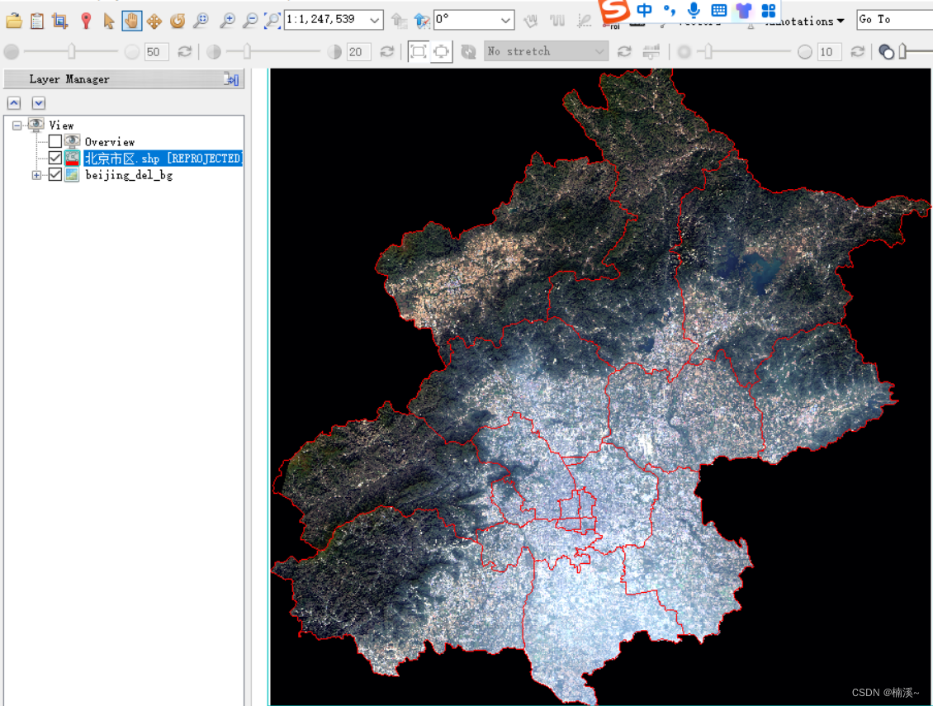Open the histogram stretch dialog icon
Viewport: 933px width, 706px height.
[651, 52]
